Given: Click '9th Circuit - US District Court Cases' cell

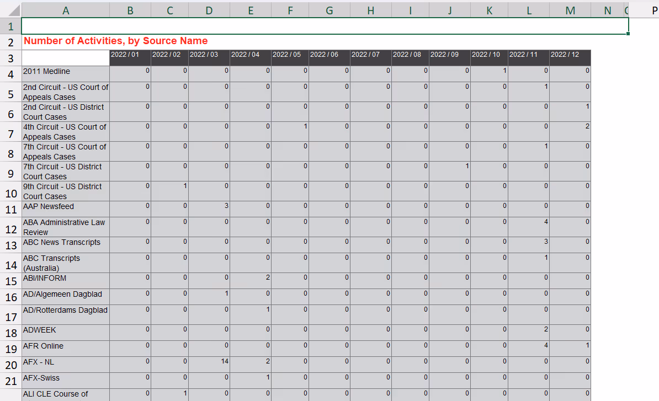Looking at the screenshot, I should [x=66, y=191].
